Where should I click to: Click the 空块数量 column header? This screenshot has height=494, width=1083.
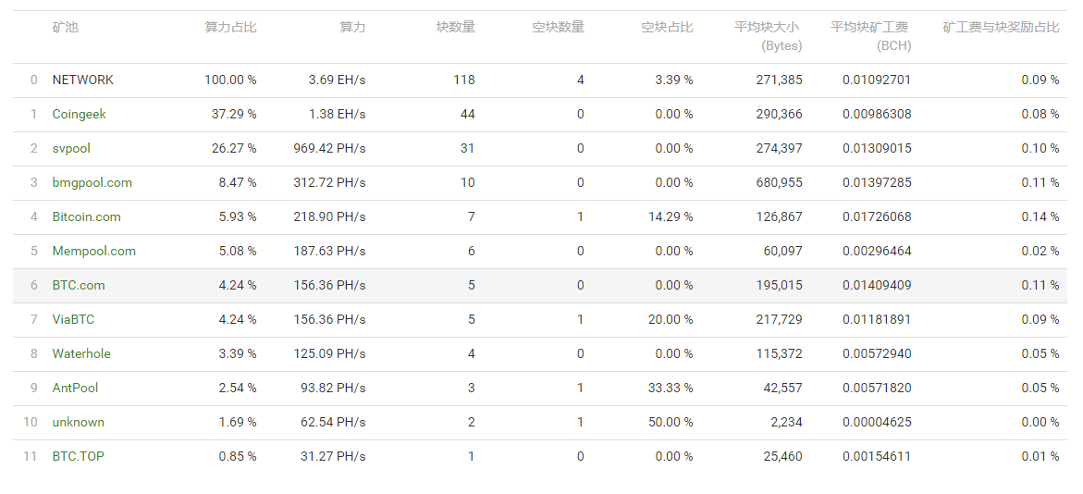click(x=558, y=28)
